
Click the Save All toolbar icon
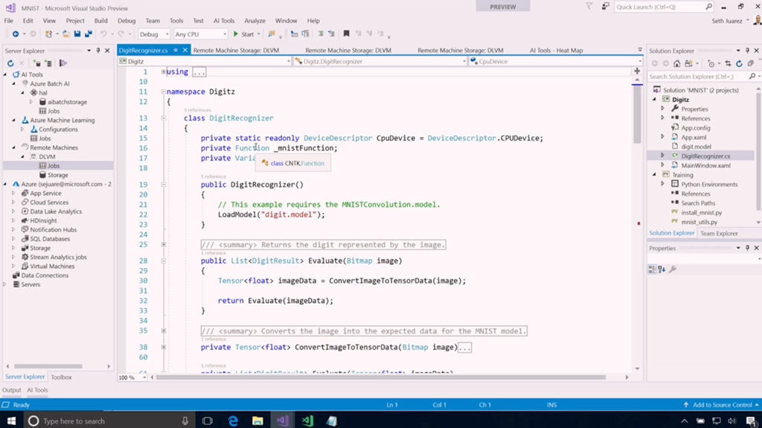[88, 34]
